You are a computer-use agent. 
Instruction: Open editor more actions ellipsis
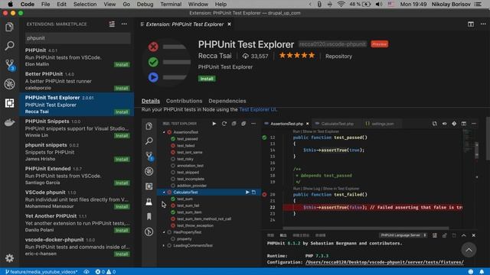pyautogui.click(x=483, y=24)
